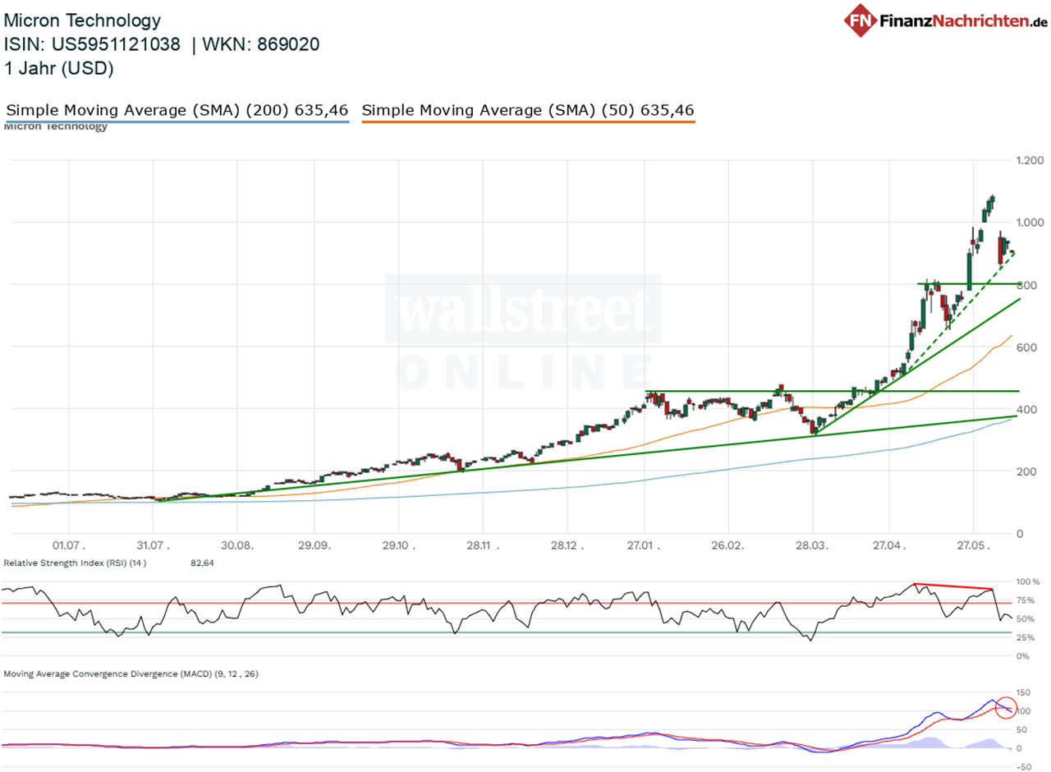Click the 29.10. date axis label
The height and width of the screenshot is (772, 1051).
point(397,545)
